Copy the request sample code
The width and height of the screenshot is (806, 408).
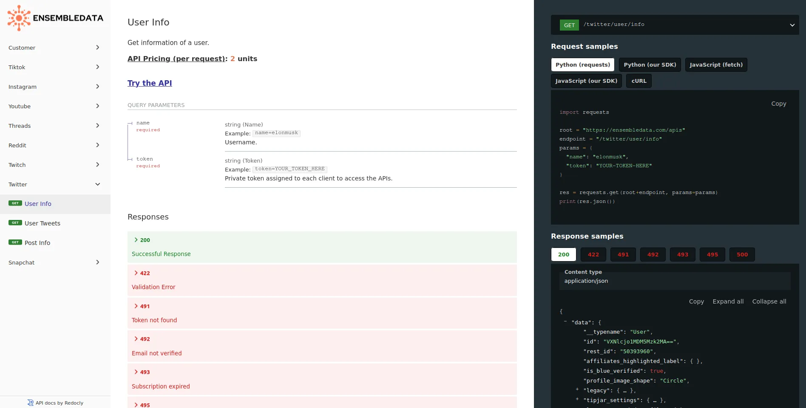pyautogui.click(x=779, y=104)
